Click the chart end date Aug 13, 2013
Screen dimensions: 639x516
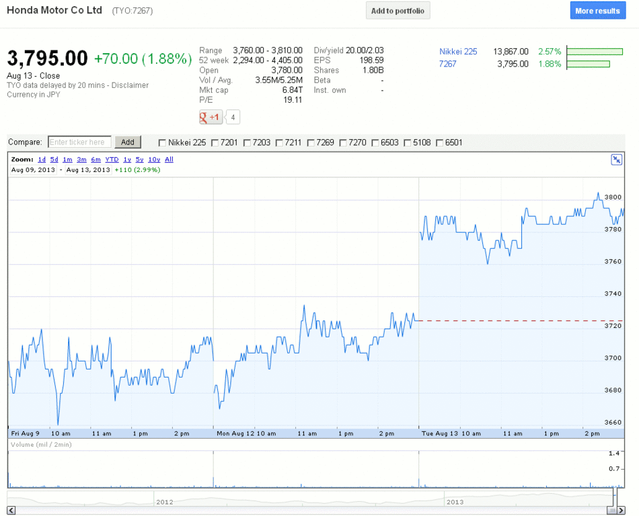[x=88, y=170]
